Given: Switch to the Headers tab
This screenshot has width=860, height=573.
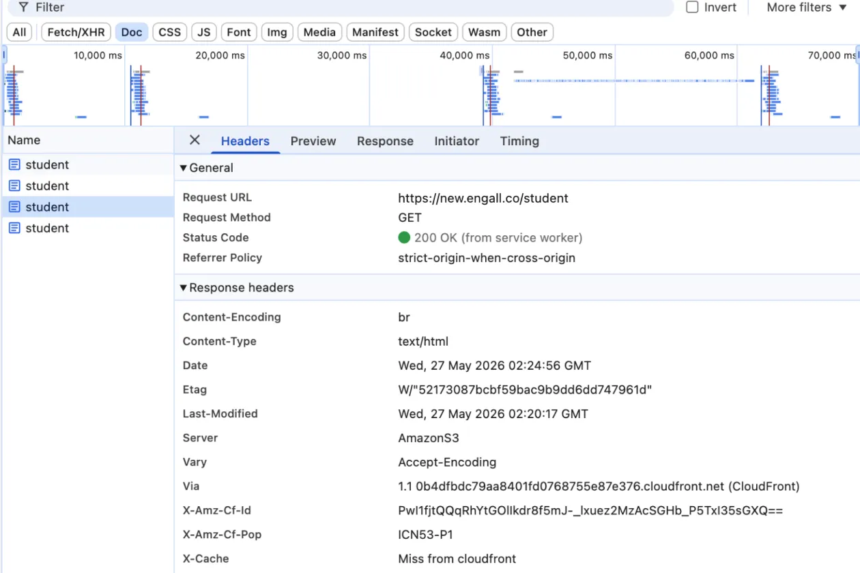Looking at the screenshot, I should [x=245, y=141].
